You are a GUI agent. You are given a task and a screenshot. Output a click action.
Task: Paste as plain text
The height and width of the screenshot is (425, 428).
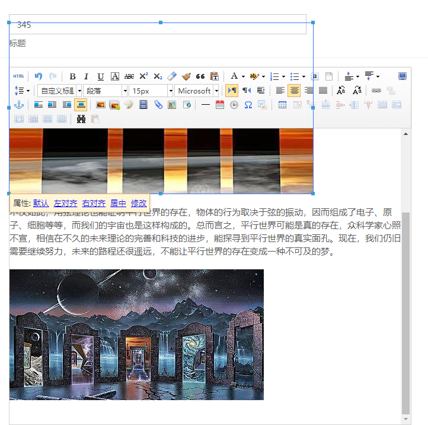pyautogui.click(x=215, y=76)
